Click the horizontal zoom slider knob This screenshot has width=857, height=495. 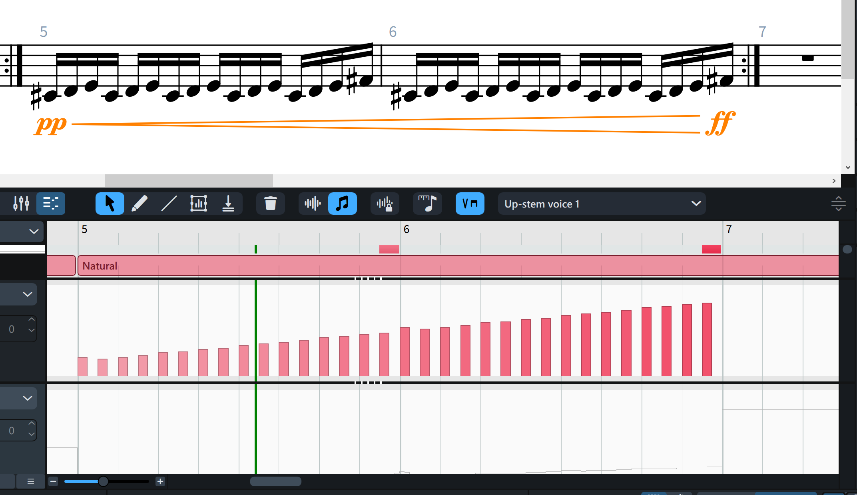pyautogui.click(x=103, y=481)
